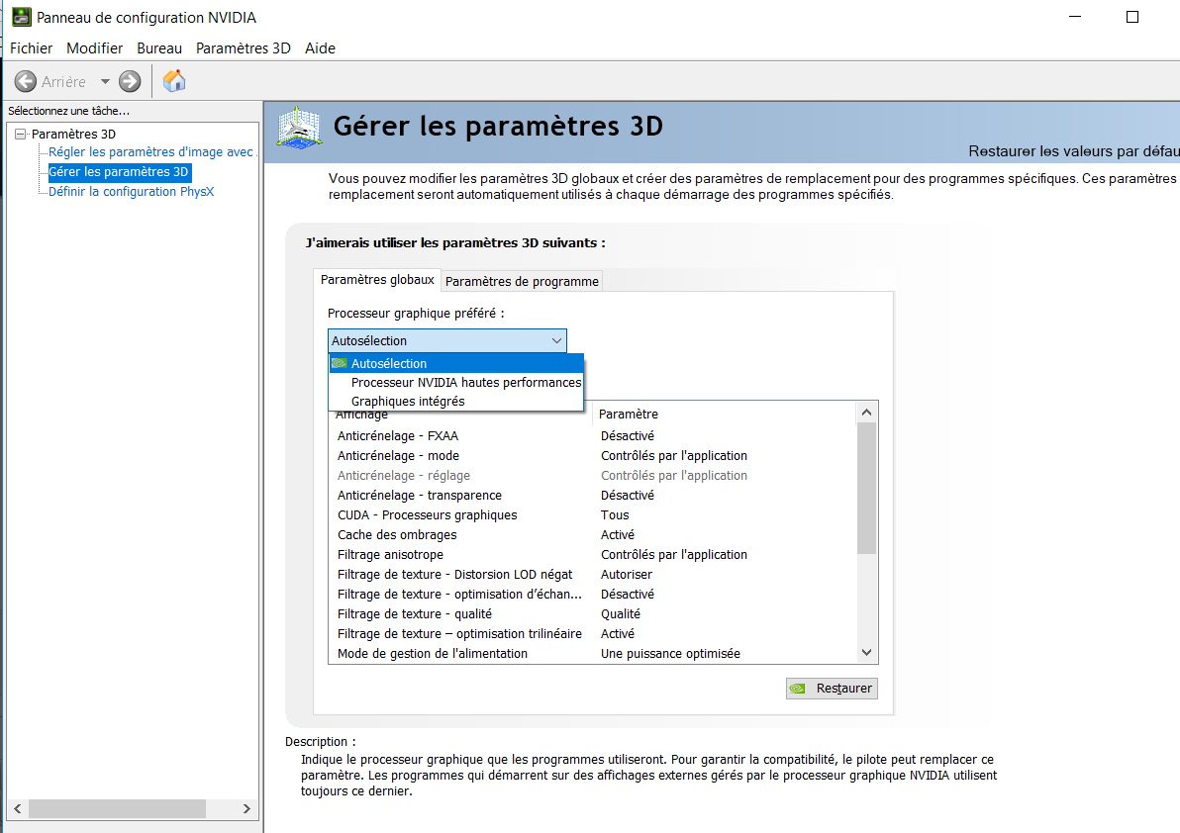This screenshot has height=833, width=1180.
Task: Click settings list scroll down arrow
Action: (x=866, y=653)
